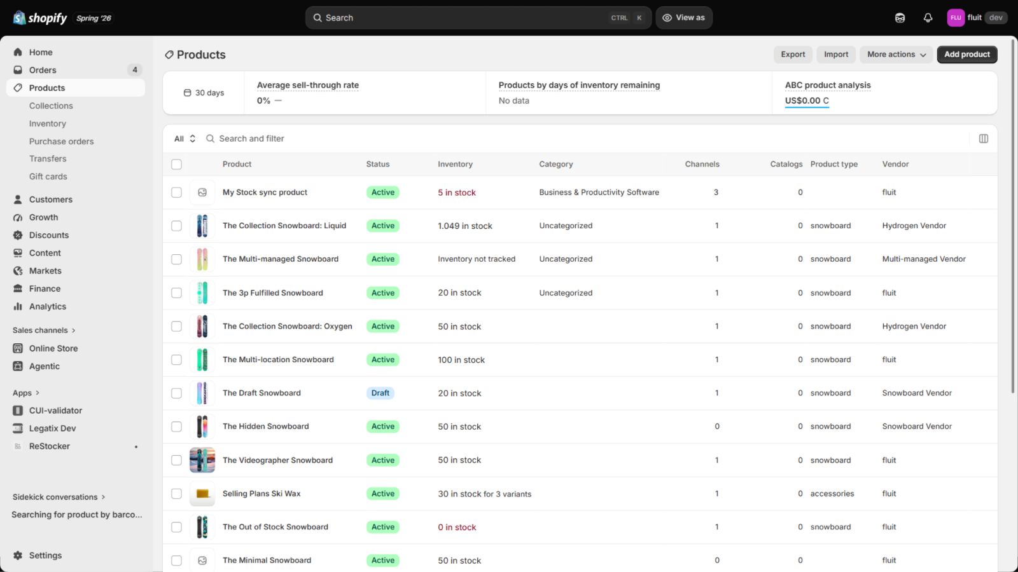
Task: Click the Export button
Action: coord(793,55)
